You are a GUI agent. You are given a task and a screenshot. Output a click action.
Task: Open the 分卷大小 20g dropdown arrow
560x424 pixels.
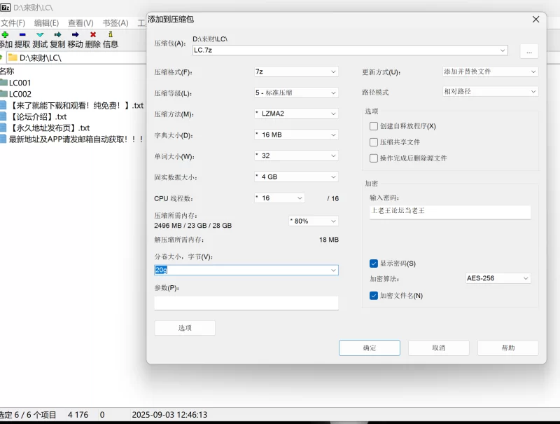click(333, 271)
